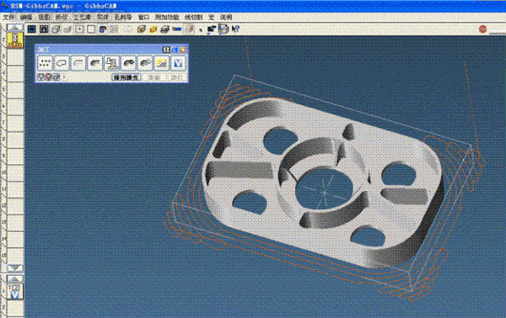
Task: Click the blue icon in palette title bar
Action: (x=175, y=50)
